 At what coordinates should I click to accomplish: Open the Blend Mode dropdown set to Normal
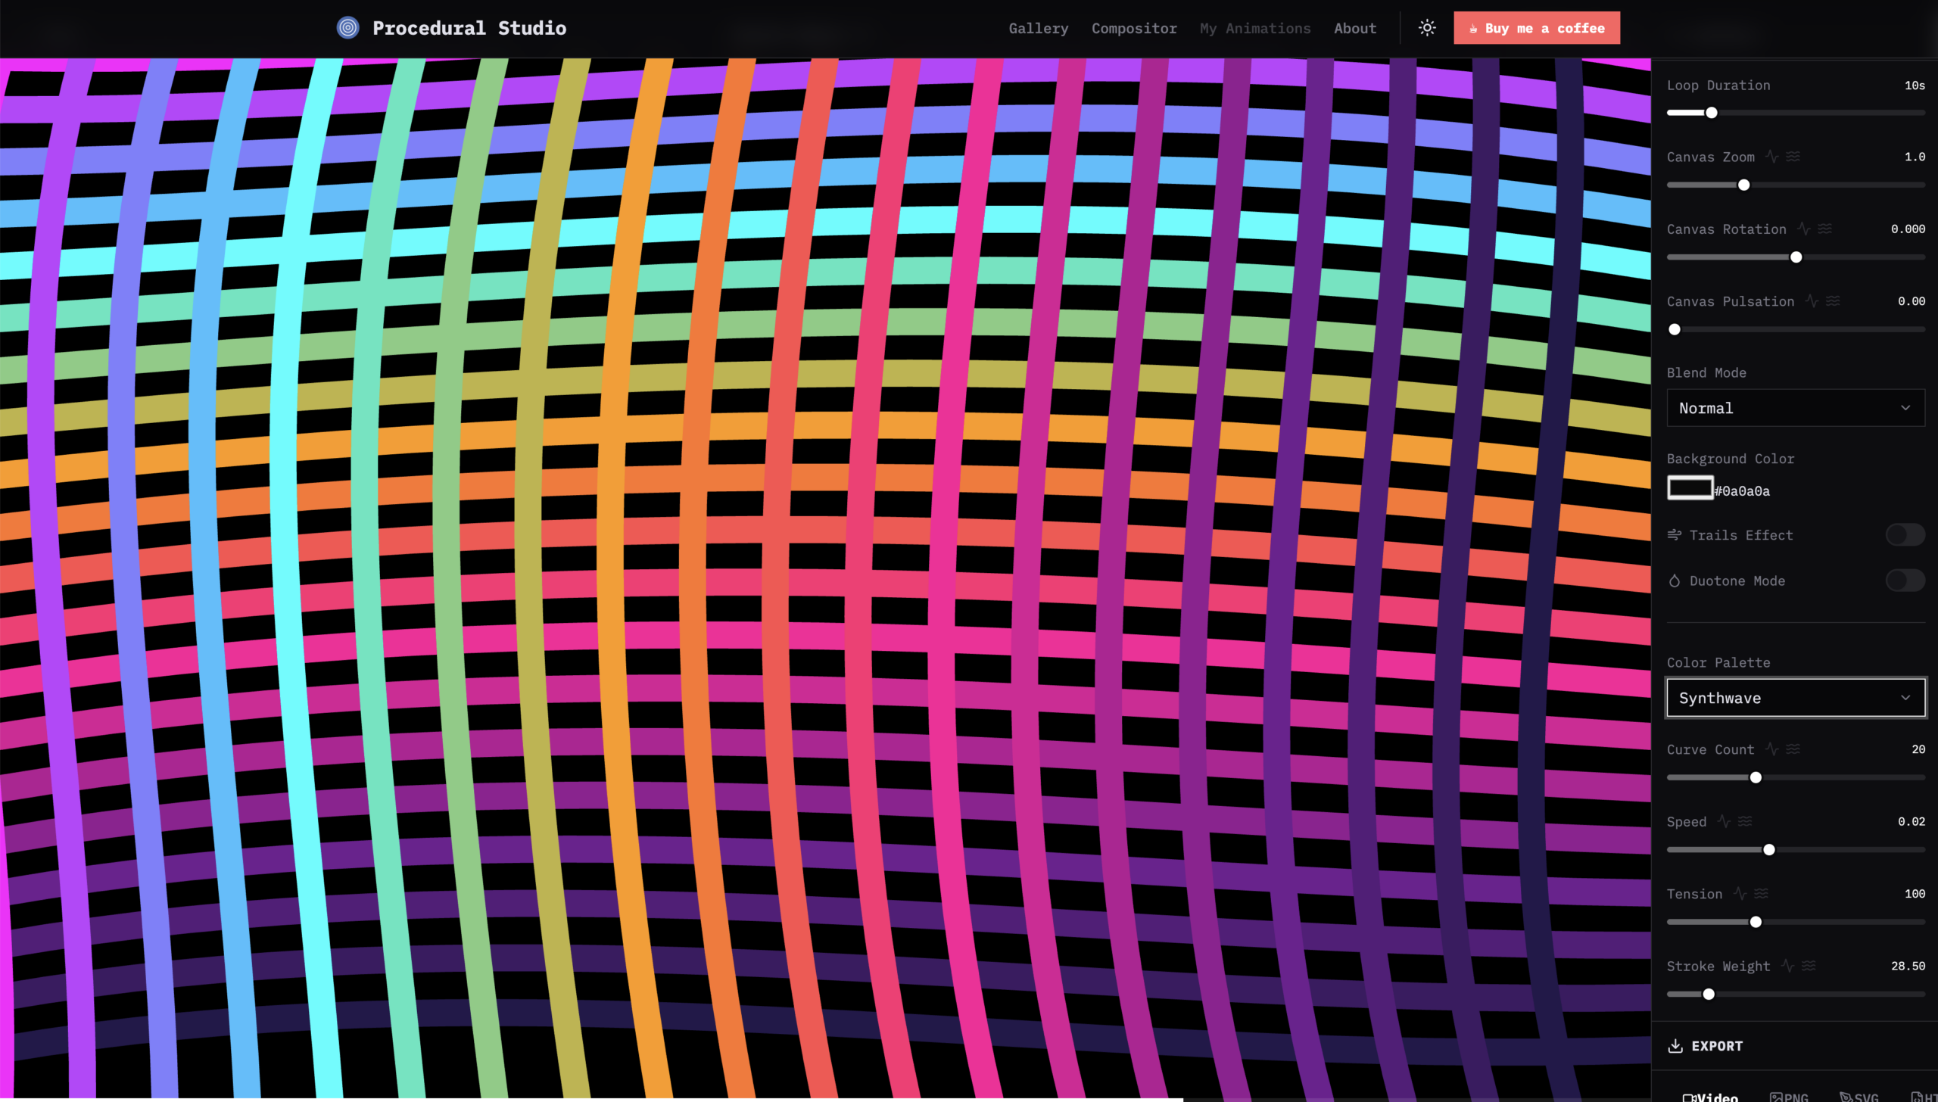1795,408
